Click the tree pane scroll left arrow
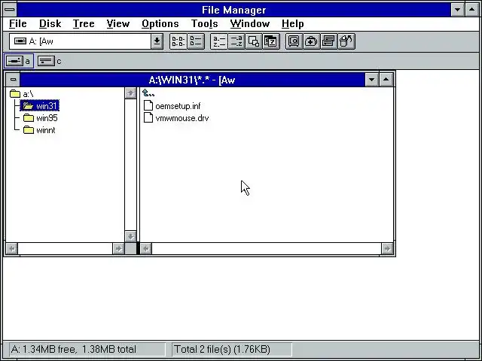482x361 pixels. [x=12, y=248]
